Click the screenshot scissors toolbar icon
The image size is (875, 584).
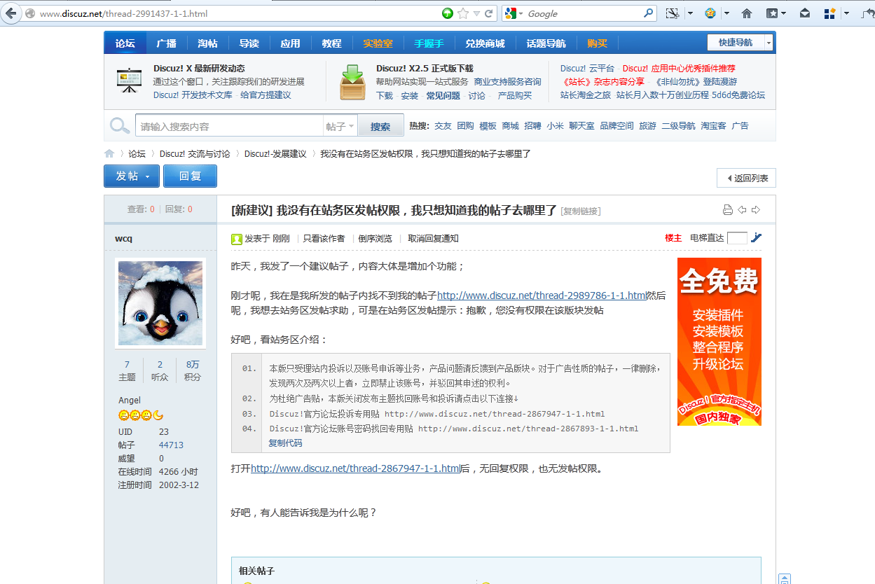673,13
